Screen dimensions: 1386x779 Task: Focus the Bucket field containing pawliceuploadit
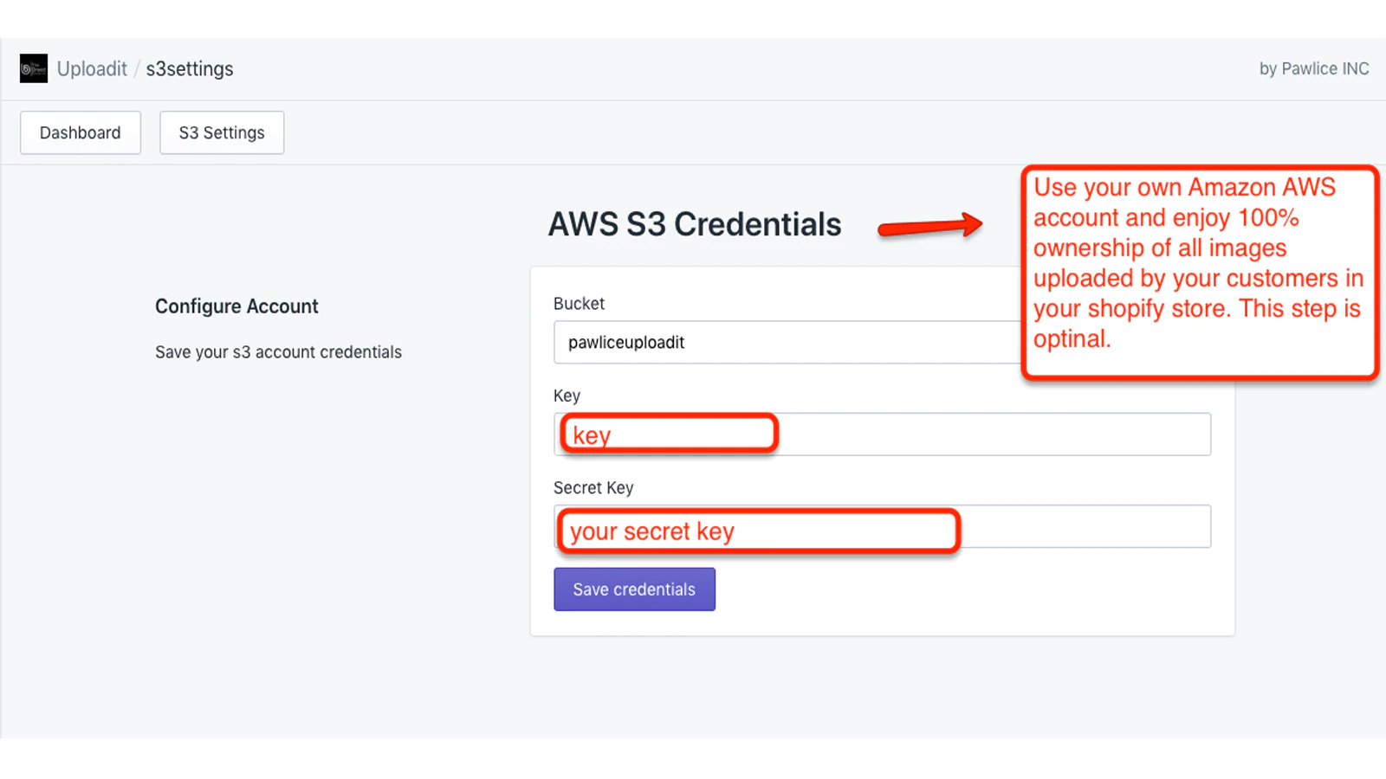coord(780,343)
